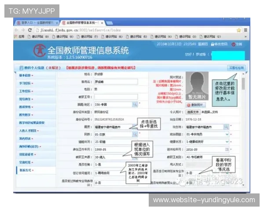Click the browser forward arrow

[x=23, y=30]
